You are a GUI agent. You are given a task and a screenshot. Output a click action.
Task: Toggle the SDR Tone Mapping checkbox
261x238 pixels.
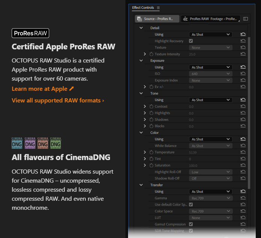click(191, 230)
